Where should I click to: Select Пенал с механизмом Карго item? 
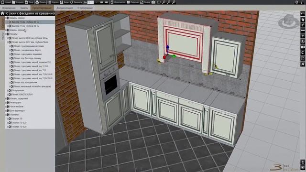click(27, 50)
